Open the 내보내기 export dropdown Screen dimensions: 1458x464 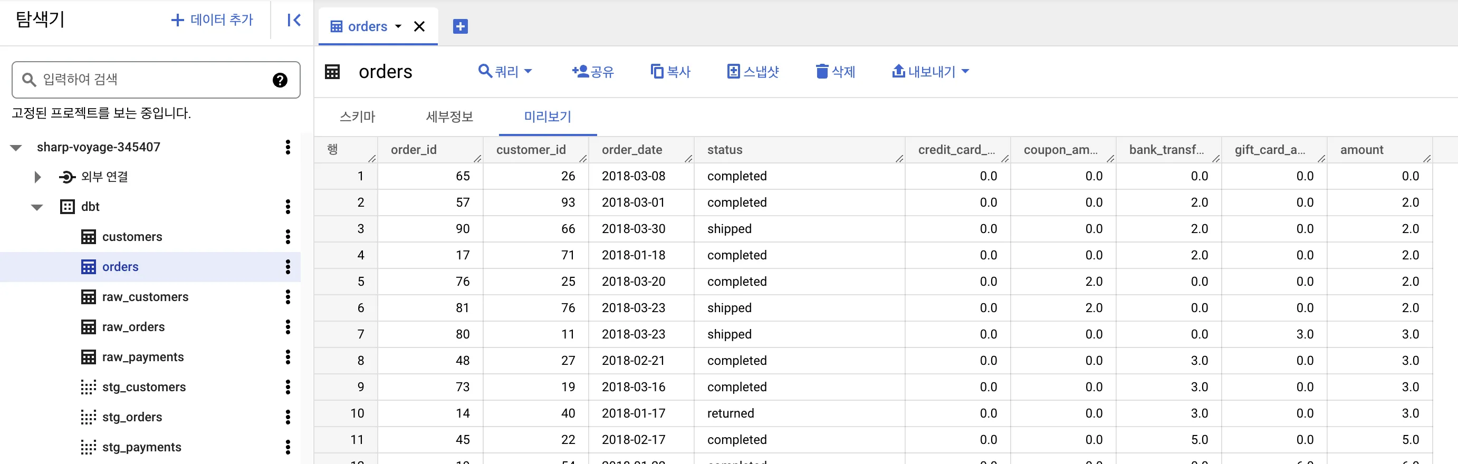tap(930, 71)
